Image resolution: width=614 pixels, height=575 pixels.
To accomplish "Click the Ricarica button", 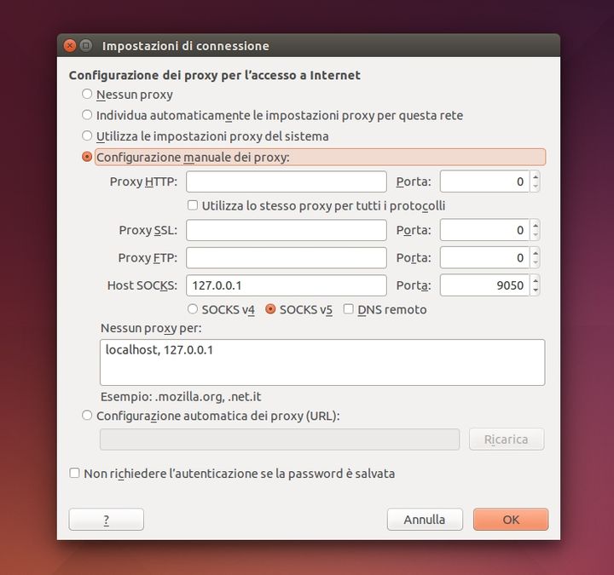I will (507, 440).
